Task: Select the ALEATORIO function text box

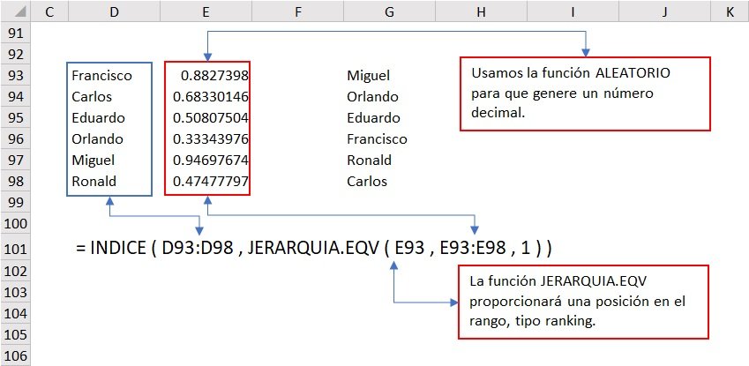Action: (x=583, y=93)
